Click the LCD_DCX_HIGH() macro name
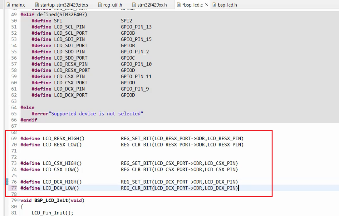This screenshot has height=216, width=339. (62, 182)
